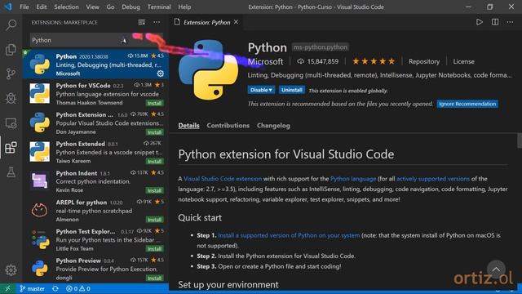Open the Debug menu
522x294 pixels.
[x=130, y=7]
